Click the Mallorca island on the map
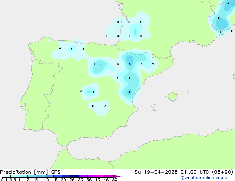Viewport: 235px width, 181px height. [x=172, y=96]
